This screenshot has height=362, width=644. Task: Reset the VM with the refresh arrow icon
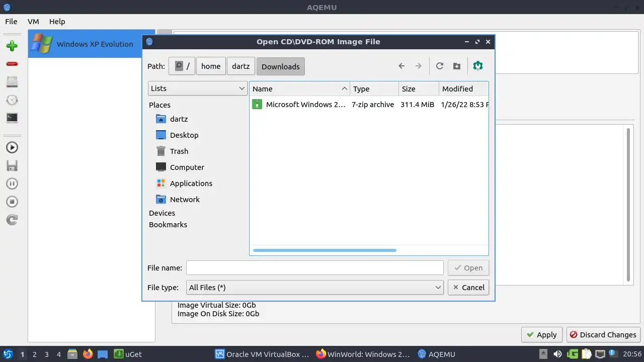point(12,220)
